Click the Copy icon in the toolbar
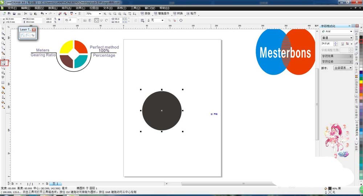363x196 pixels. click(x=30, y=14)
